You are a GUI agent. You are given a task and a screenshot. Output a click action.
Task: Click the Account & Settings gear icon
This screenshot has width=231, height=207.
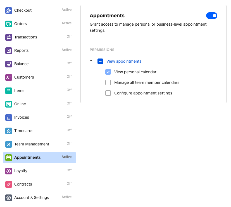pyautogui.click(x=9, y=198)
